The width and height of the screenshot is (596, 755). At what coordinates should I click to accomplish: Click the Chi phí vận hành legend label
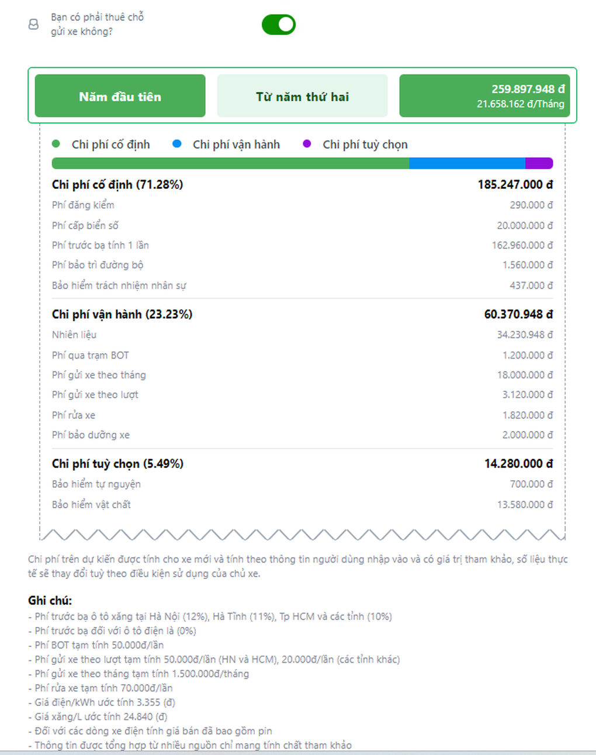(236, 144)
